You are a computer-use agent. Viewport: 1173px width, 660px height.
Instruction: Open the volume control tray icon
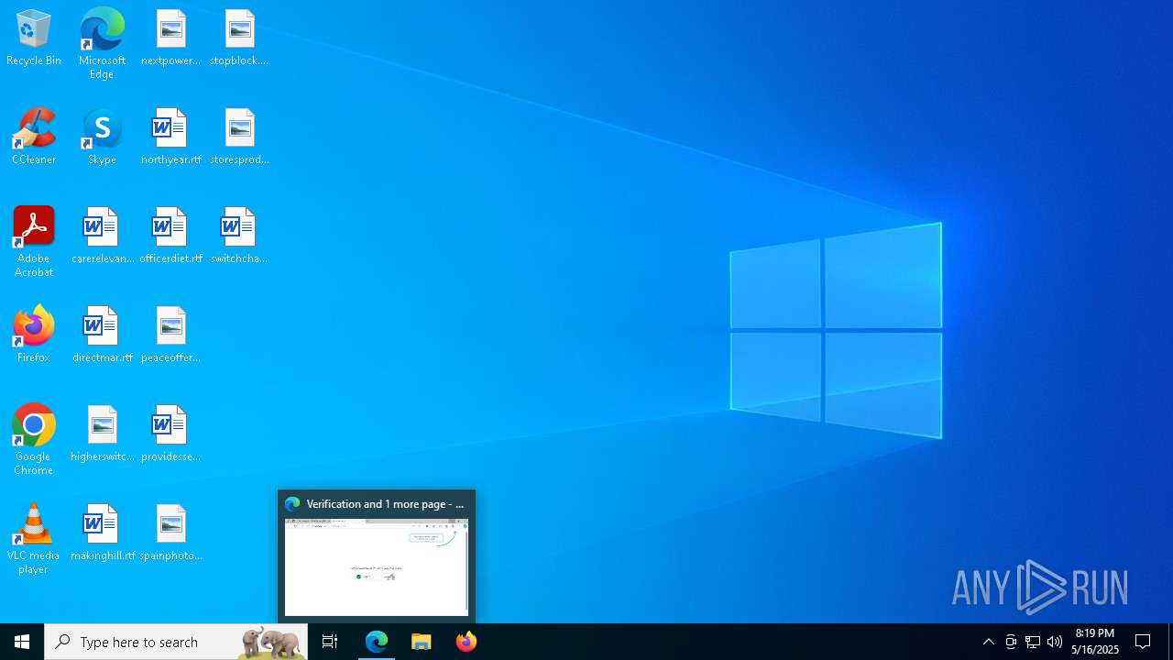pyautogui.click(x=1055, y=642)
